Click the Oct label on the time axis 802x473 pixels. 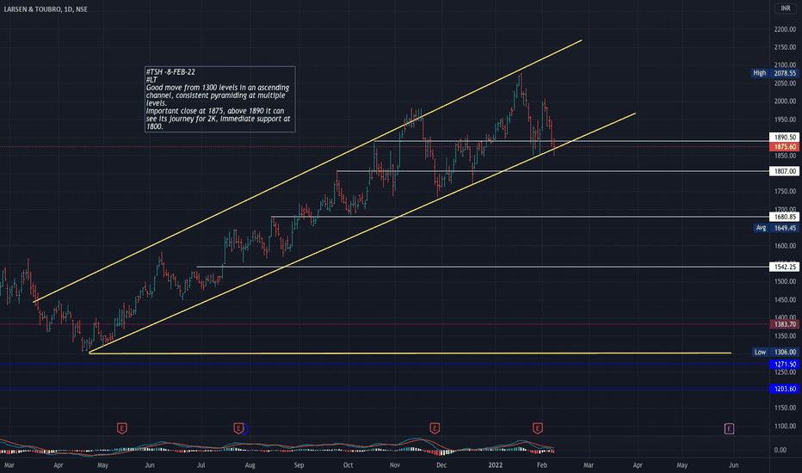point(348,465)
